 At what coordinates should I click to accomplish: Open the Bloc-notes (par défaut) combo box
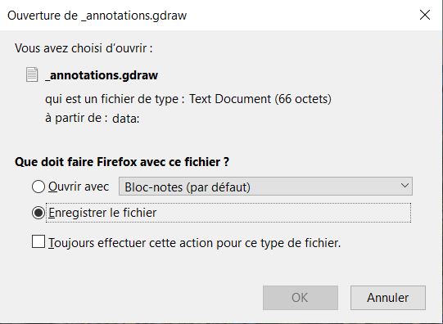click(265, 187)
